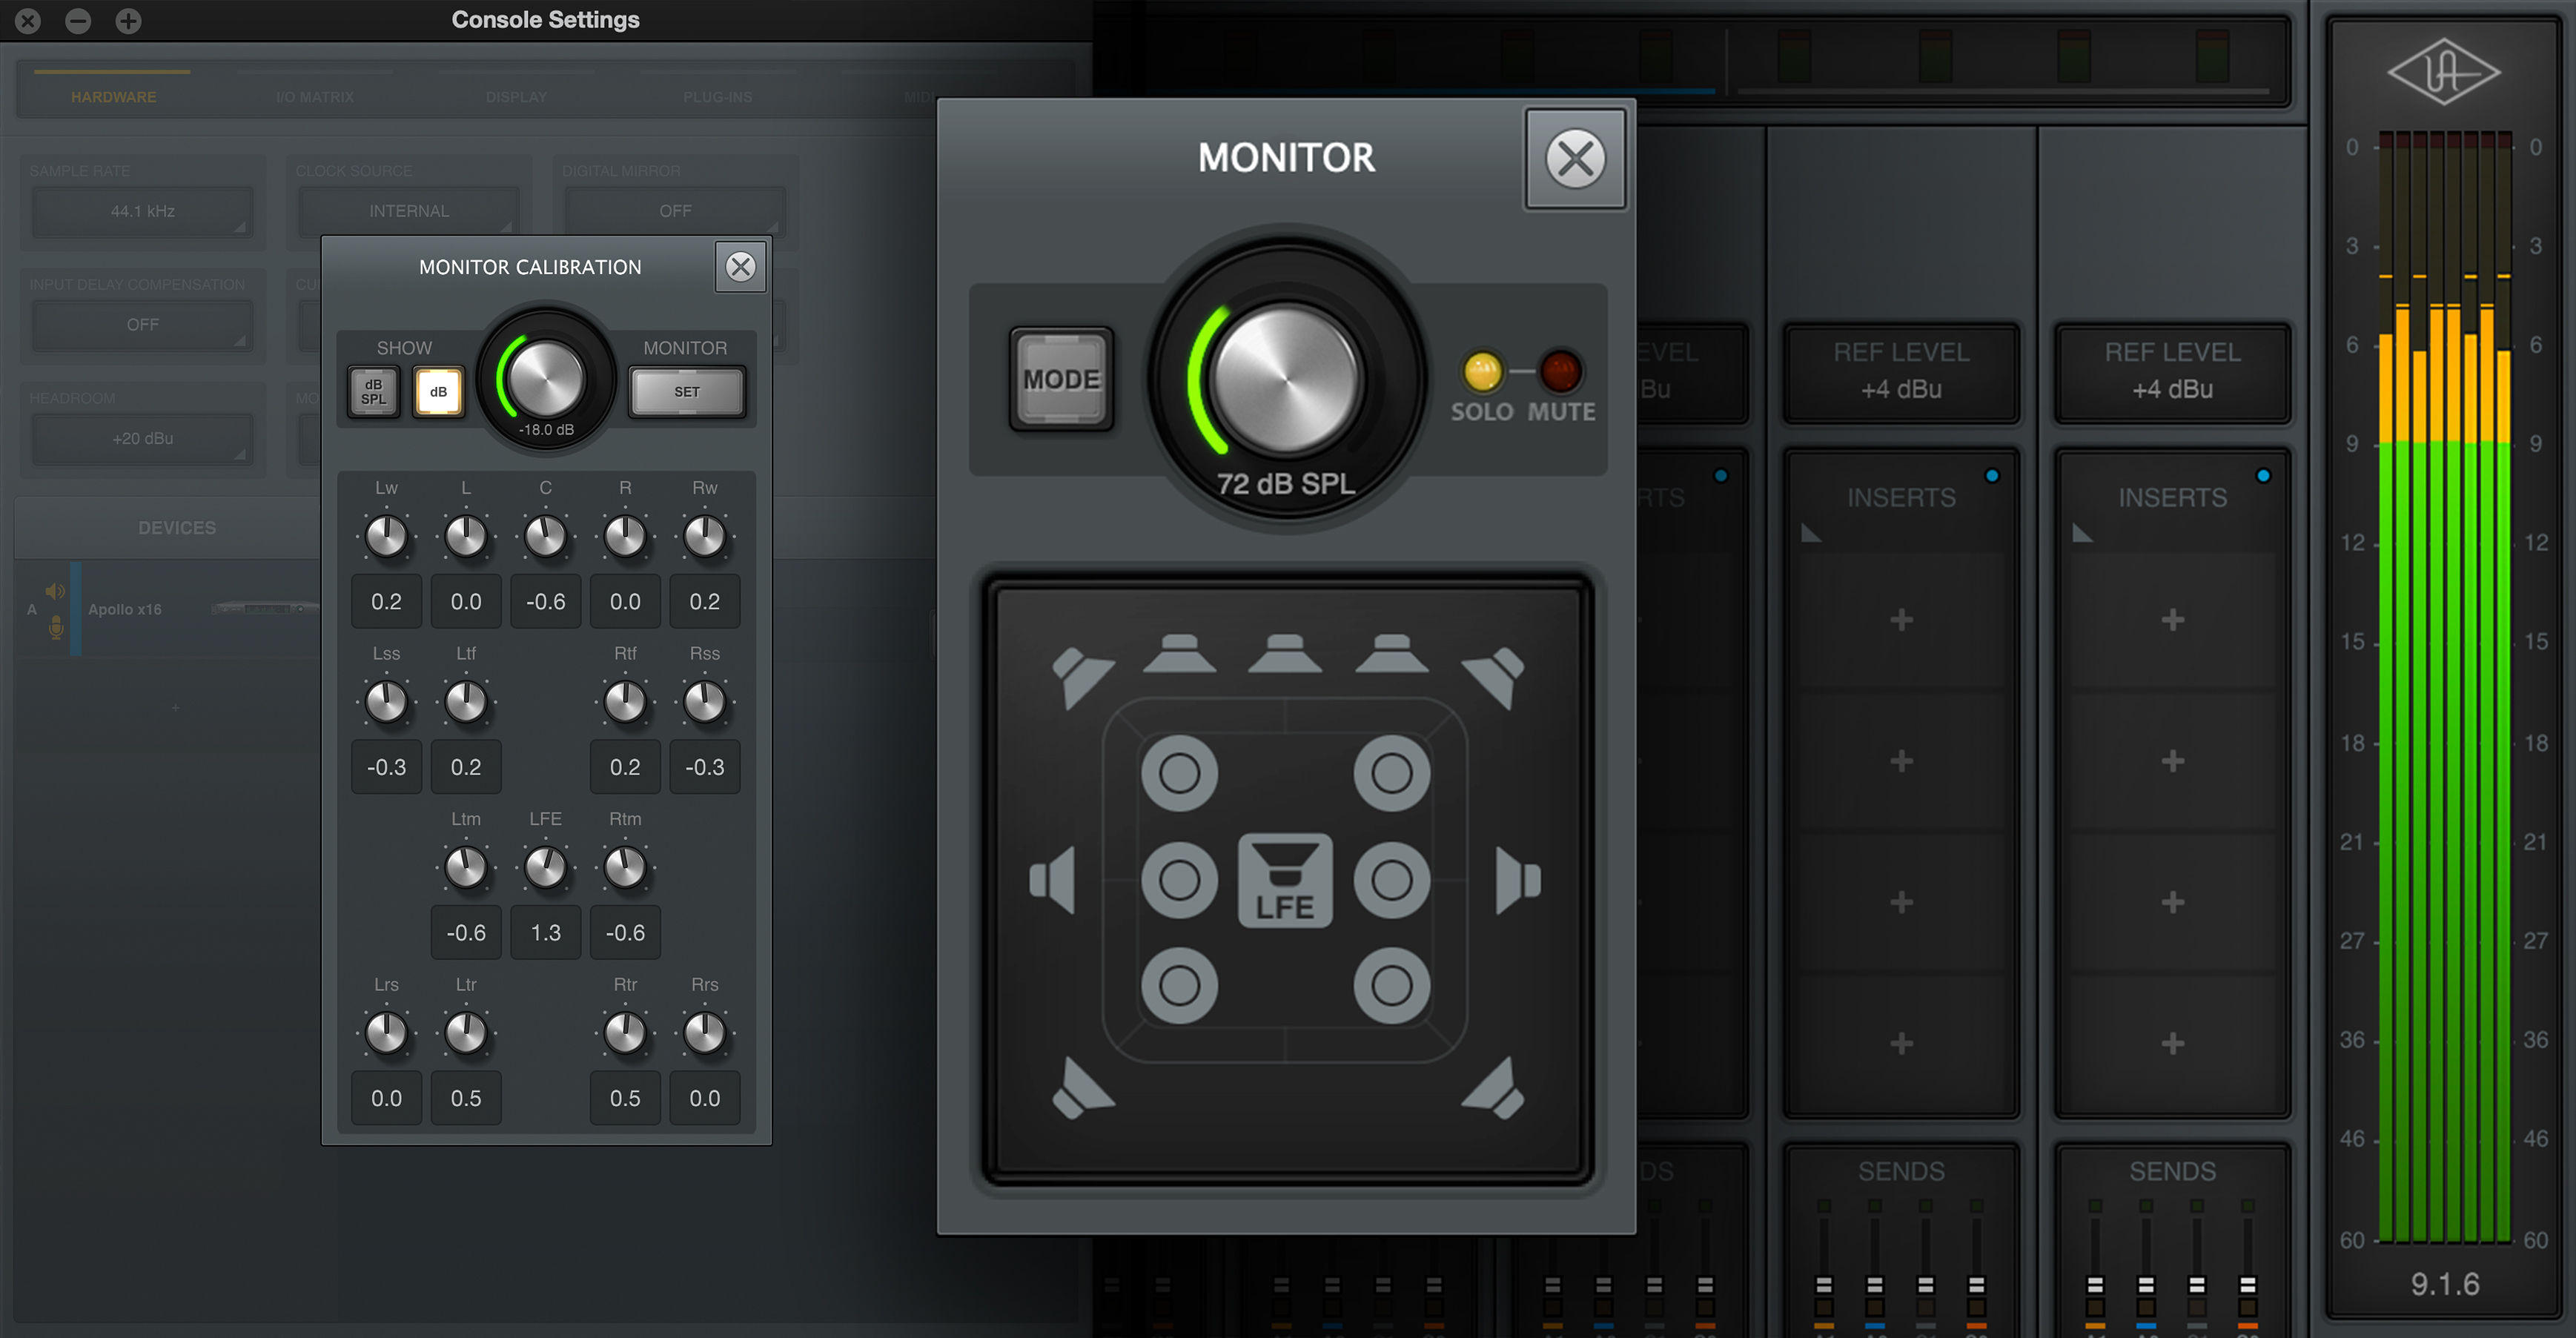Click the top right rear height speaker
The height and width of the screenshot is (1338, 2576).
(1391, 985)
